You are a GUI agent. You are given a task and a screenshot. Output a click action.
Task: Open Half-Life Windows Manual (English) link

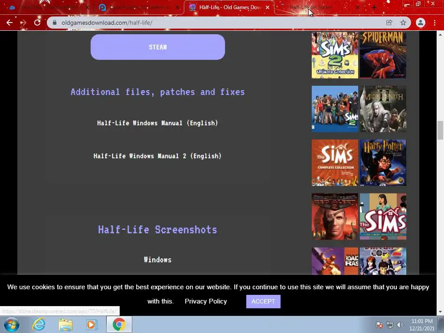pos(157,123)
